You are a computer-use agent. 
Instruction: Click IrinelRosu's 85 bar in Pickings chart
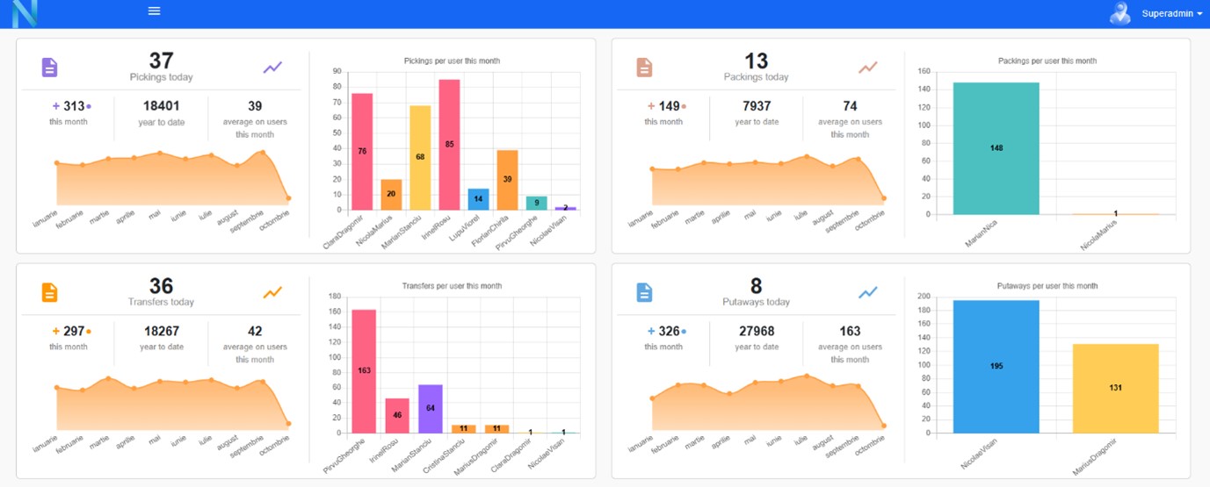pos(449,145)
